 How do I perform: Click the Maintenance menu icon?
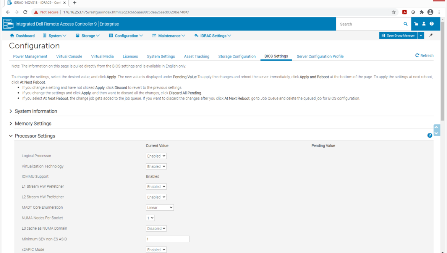154,35
